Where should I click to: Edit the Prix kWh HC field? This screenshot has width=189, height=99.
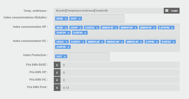pos(120,80)
